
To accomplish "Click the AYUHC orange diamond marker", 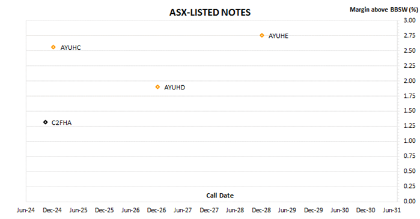I will pyautogui.click(x=53, y=47).
